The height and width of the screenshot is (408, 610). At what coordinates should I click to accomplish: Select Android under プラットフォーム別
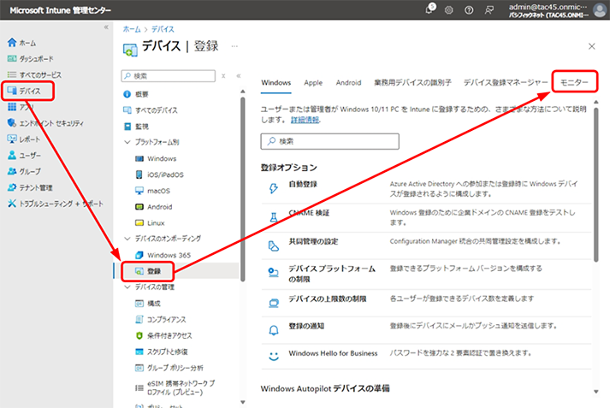point(154,206)
